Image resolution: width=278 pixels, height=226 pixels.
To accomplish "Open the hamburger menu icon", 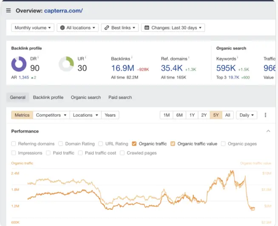I will click(9, 11).
